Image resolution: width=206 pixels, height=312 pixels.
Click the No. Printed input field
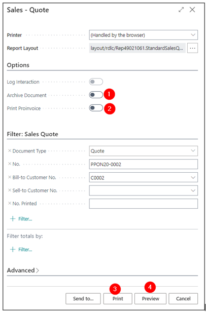click(144, 204)
